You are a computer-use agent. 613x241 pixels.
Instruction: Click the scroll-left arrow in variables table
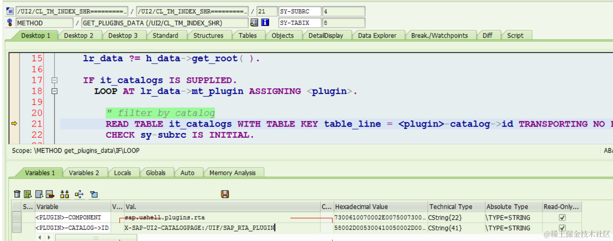point(40,237)
